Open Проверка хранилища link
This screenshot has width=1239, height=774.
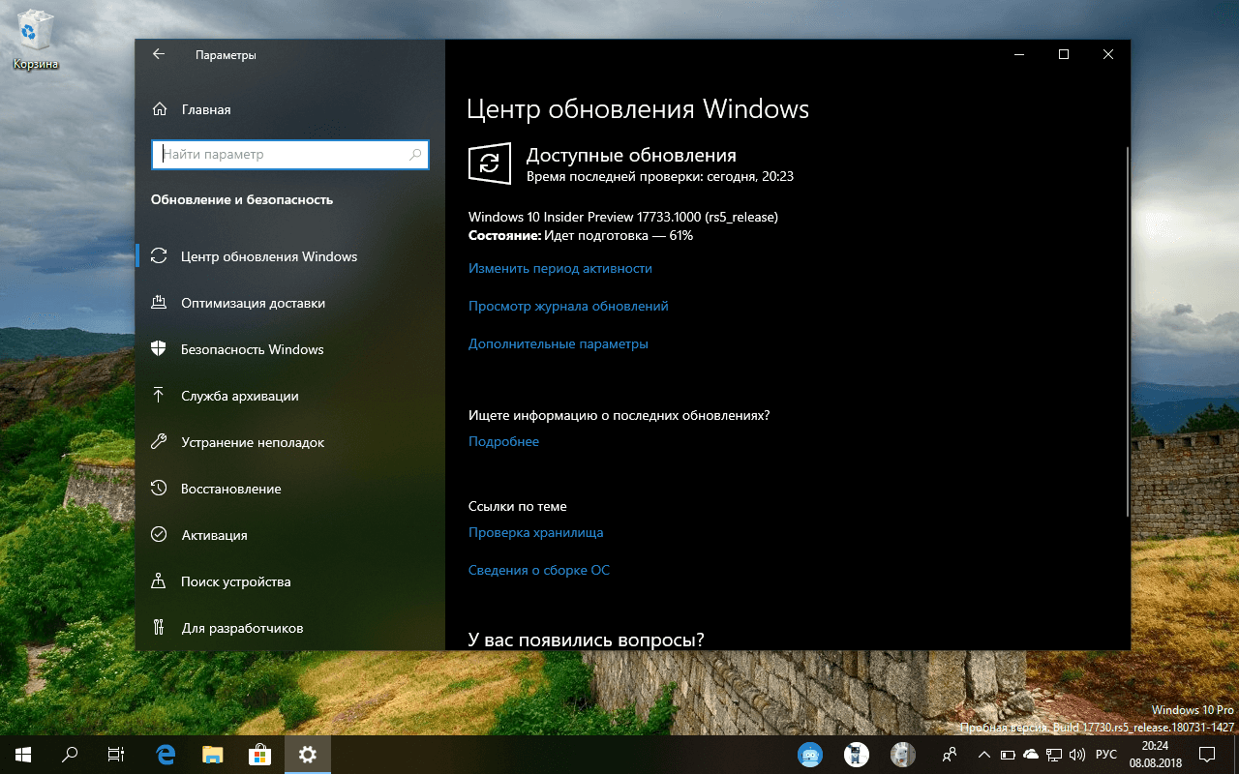(x=534, y=532)
